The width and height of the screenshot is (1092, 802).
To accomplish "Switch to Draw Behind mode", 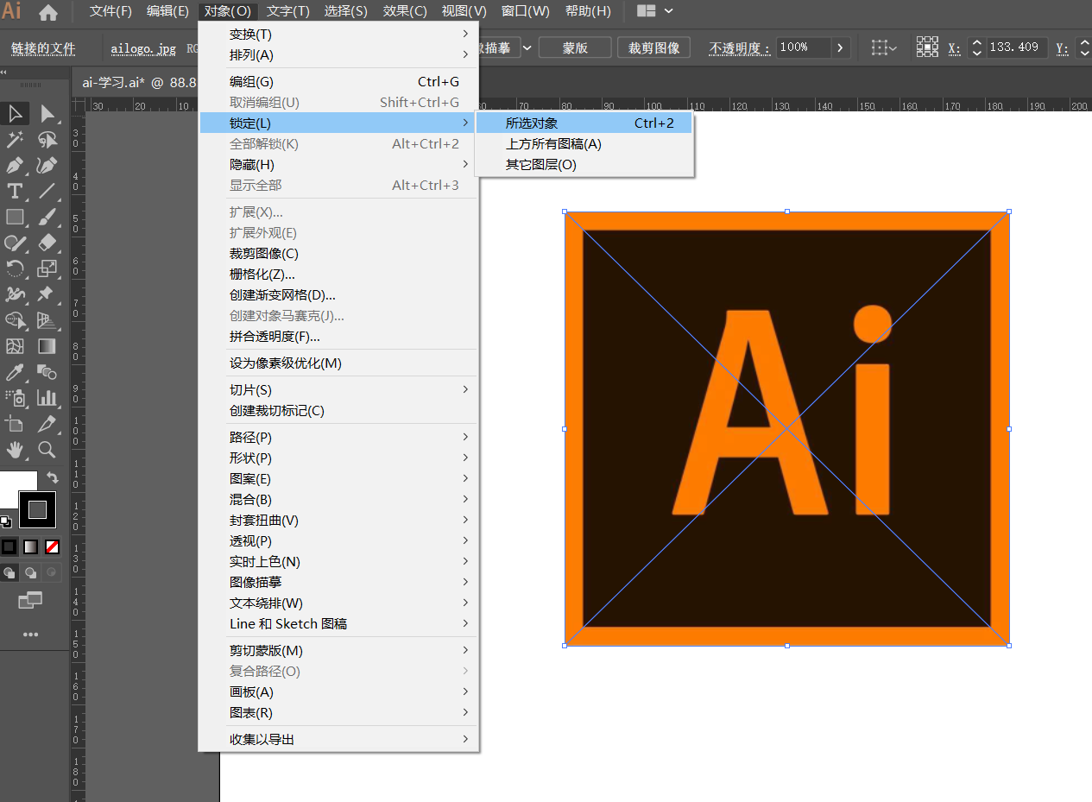I will click(30, 572).
